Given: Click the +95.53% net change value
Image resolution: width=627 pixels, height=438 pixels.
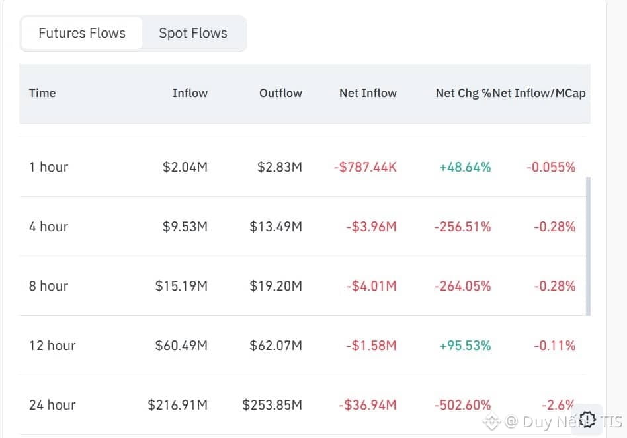Looking at the screenshot, I should (465, 346).
